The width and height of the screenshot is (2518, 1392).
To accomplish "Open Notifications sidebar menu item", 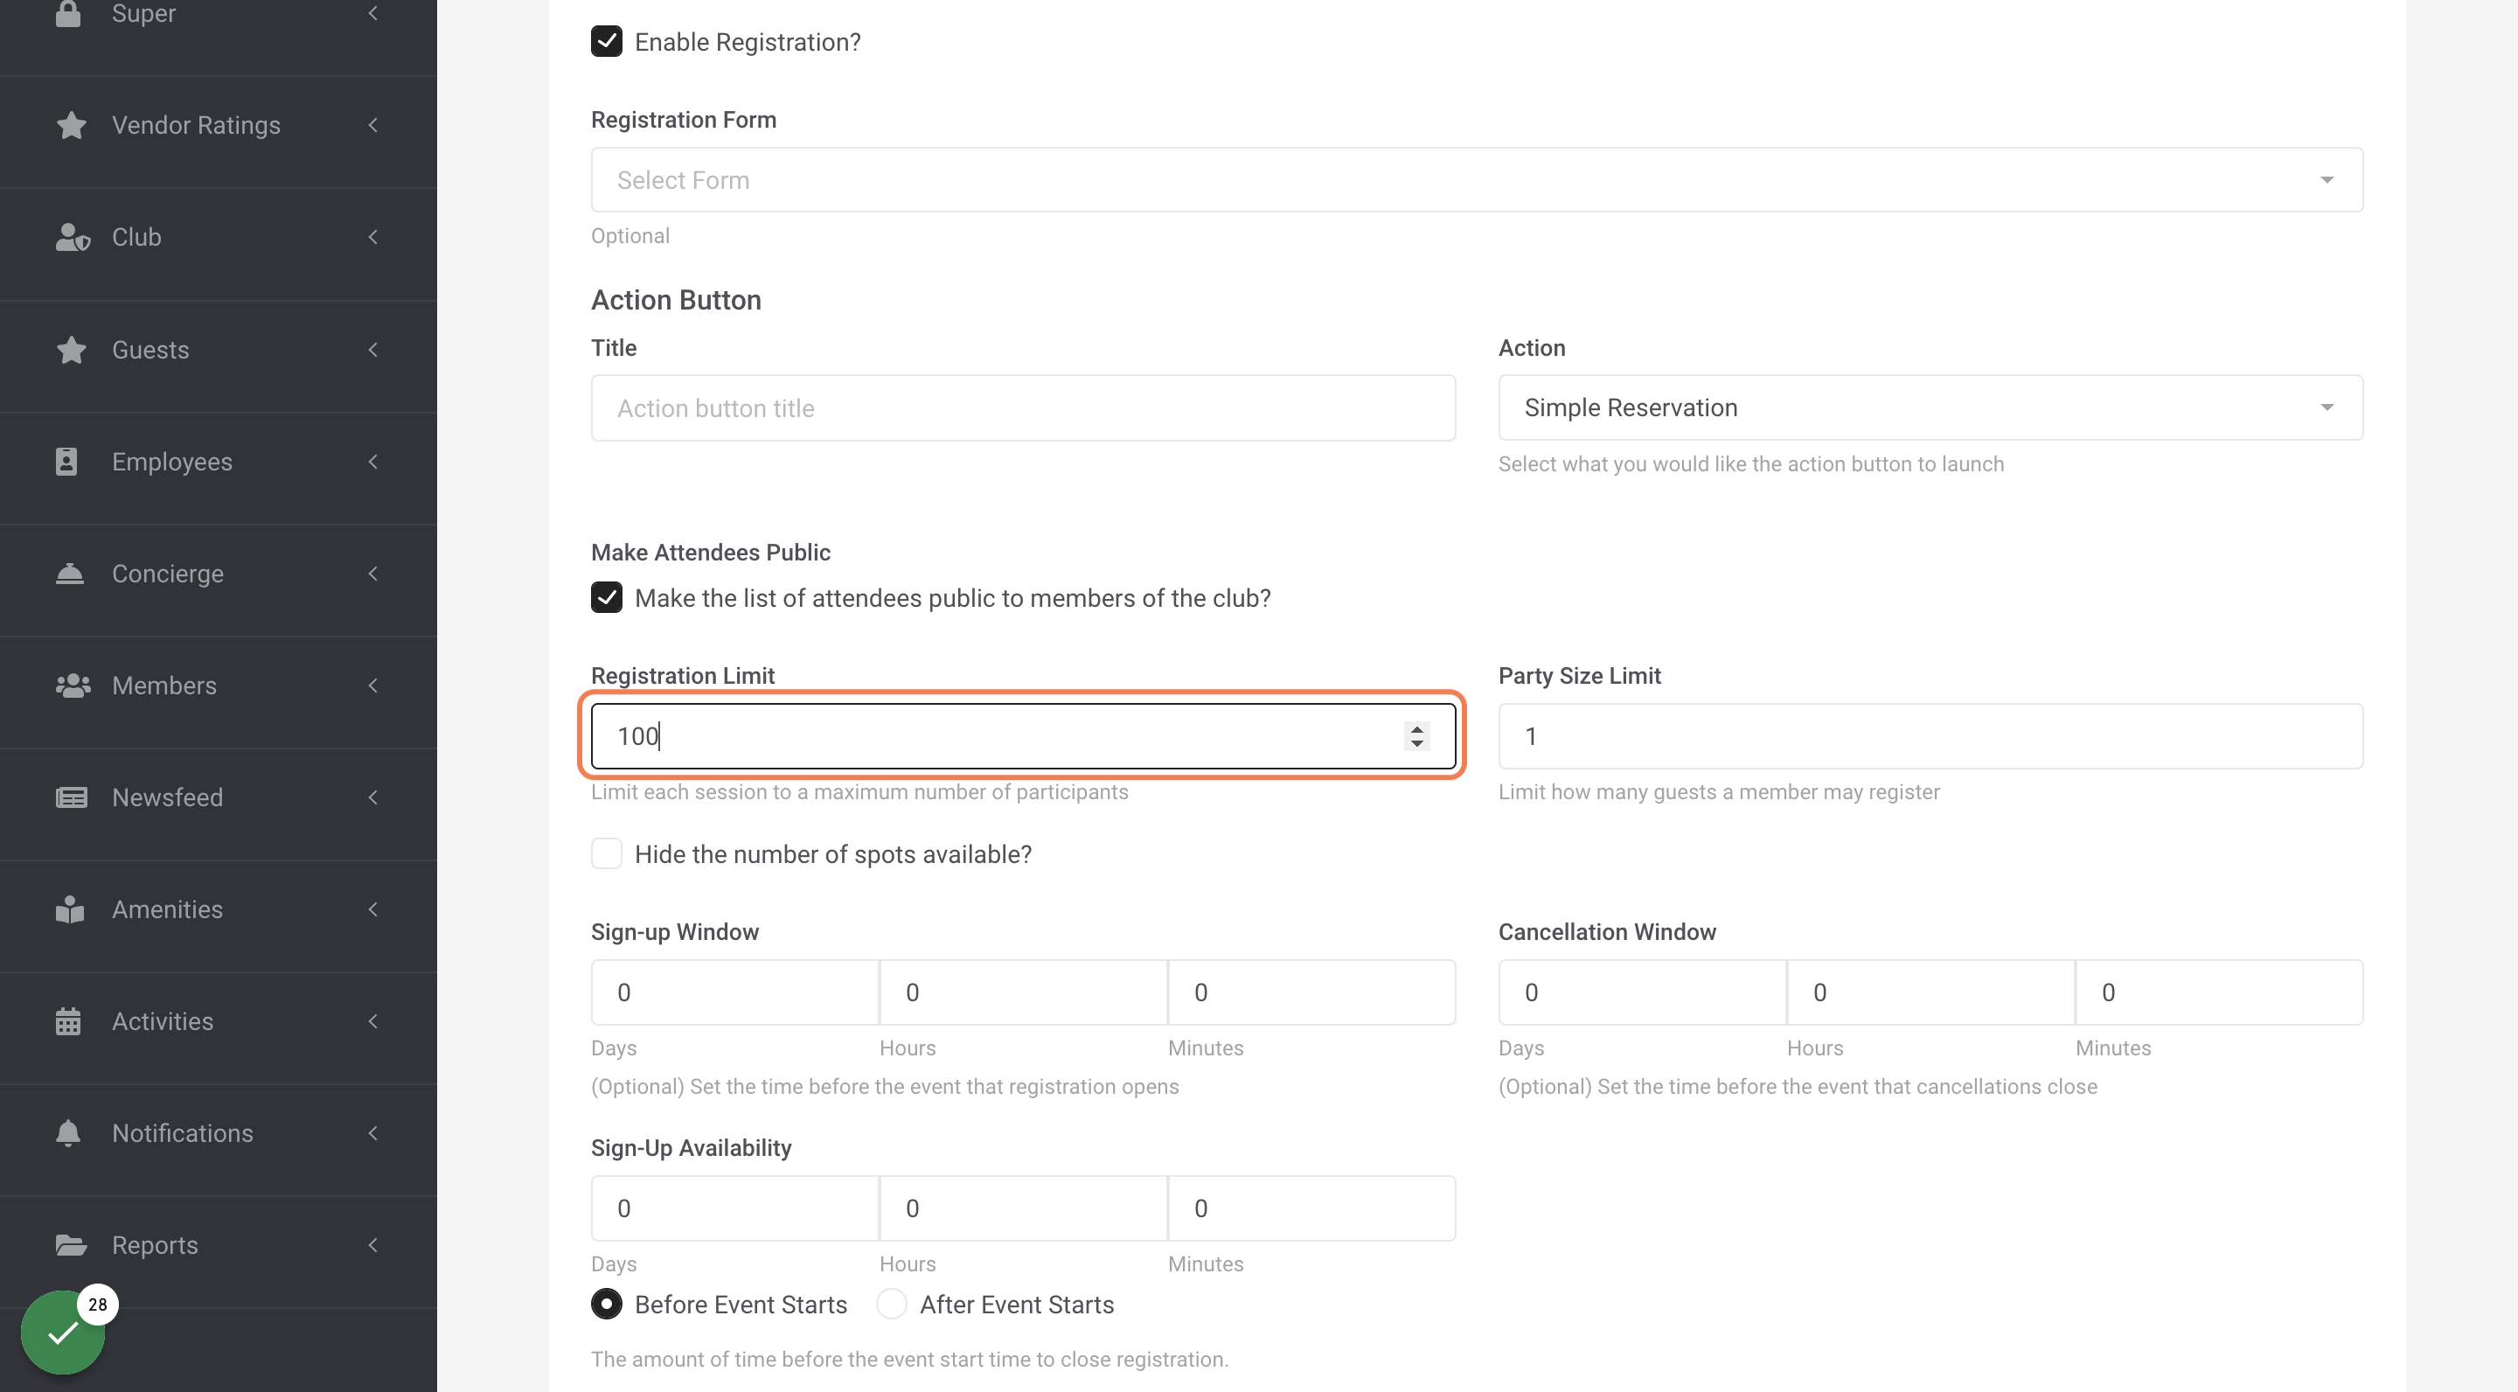I will 218,1133.
